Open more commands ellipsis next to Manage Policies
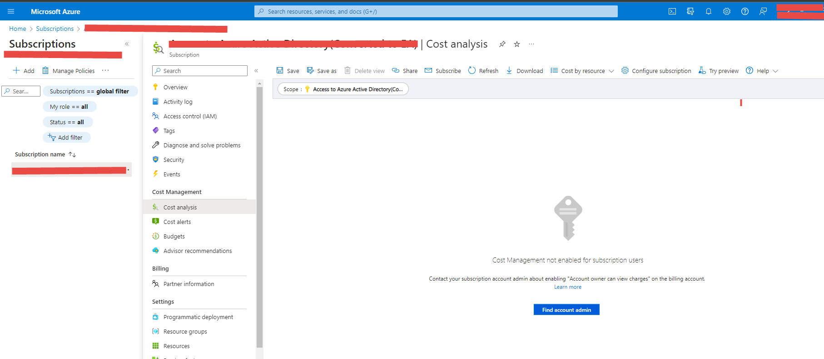 pos(105,70)
